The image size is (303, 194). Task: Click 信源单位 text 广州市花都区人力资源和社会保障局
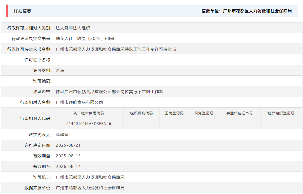[246, 11]
